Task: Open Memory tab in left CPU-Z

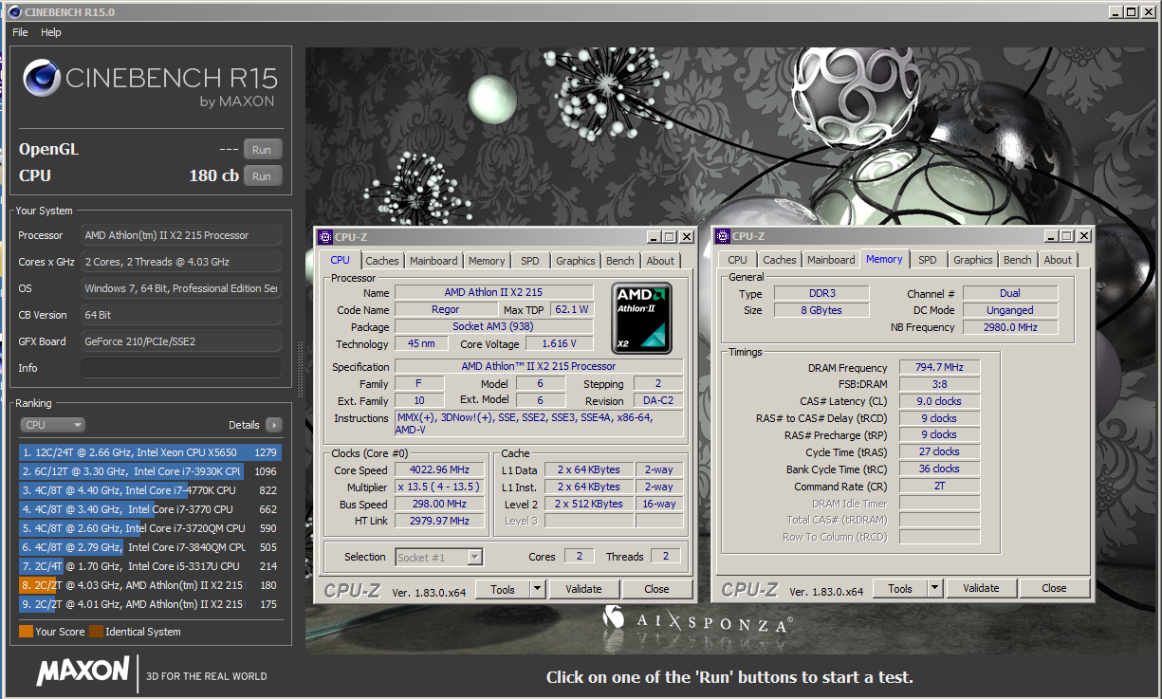Action: 487,261
